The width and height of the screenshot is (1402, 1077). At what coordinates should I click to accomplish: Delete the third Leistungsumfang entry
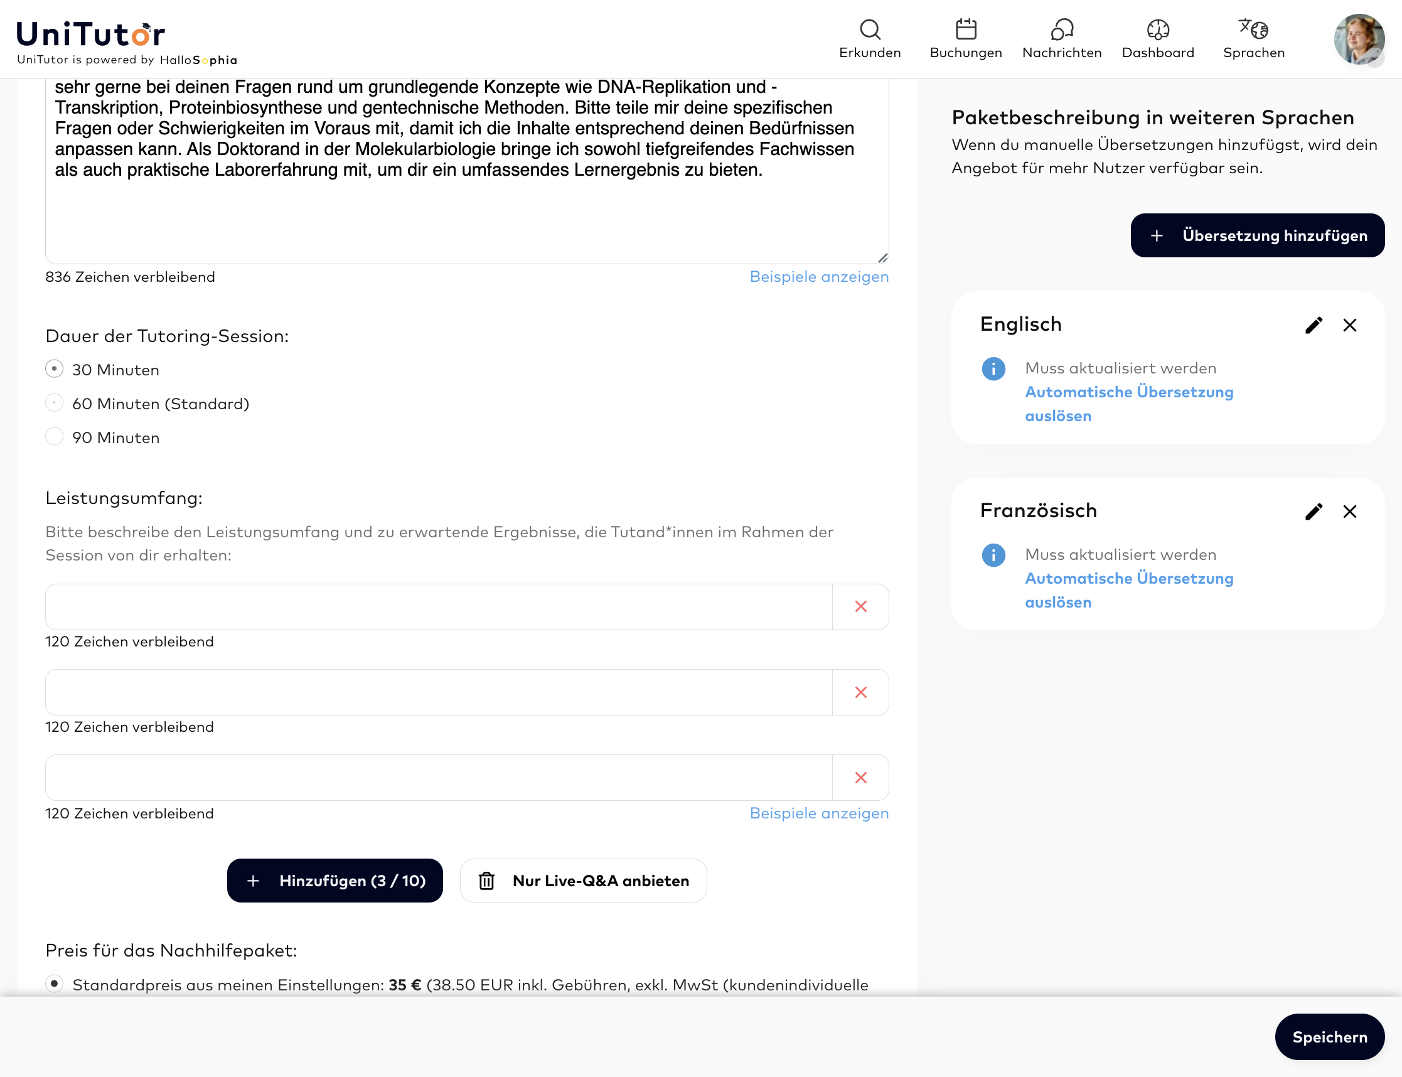tap(860, 778)
